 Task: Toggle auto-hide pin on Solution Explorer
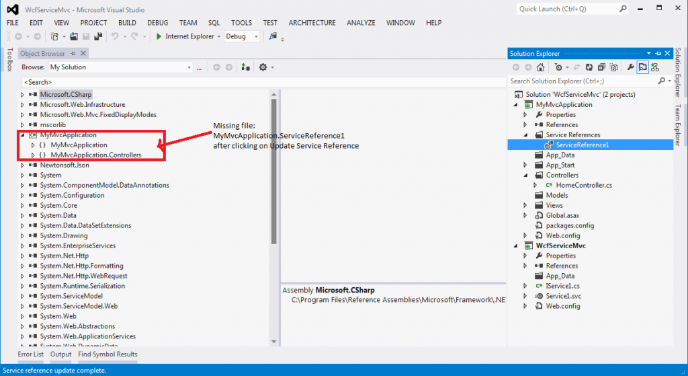point(658,54)
